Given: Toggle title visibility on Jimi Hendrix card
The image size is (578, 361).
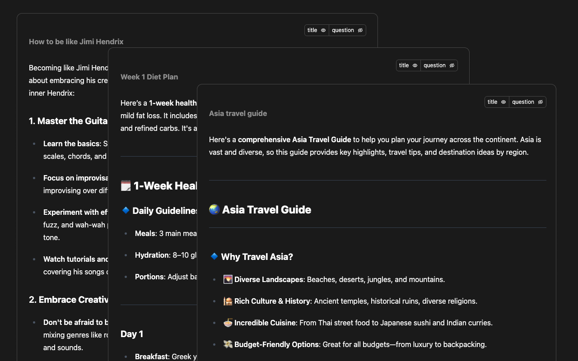Looking at the screenshot, I should pos(317,30).
